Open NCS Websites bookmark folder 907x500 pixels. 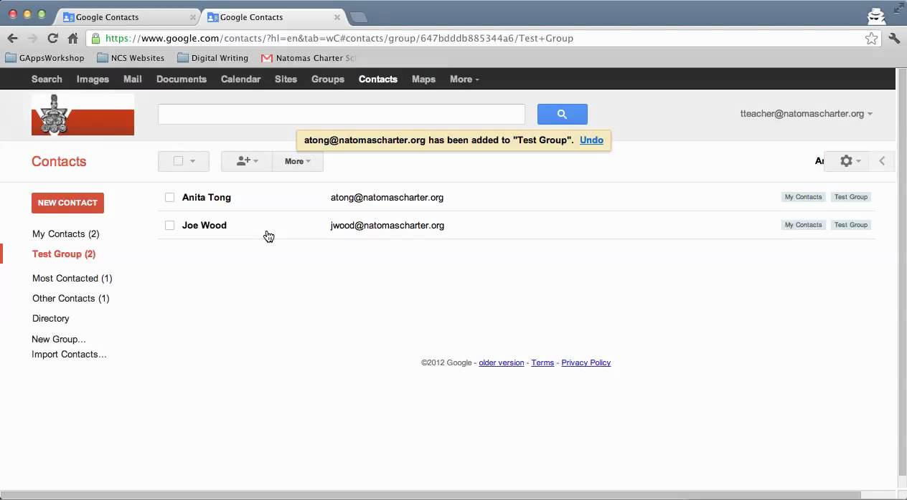click(x=131, y=58)
